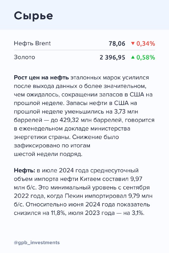Viewport: 169px width, 253px height.
Task: Select the Brent price 78,06
Action: [117, 44]
